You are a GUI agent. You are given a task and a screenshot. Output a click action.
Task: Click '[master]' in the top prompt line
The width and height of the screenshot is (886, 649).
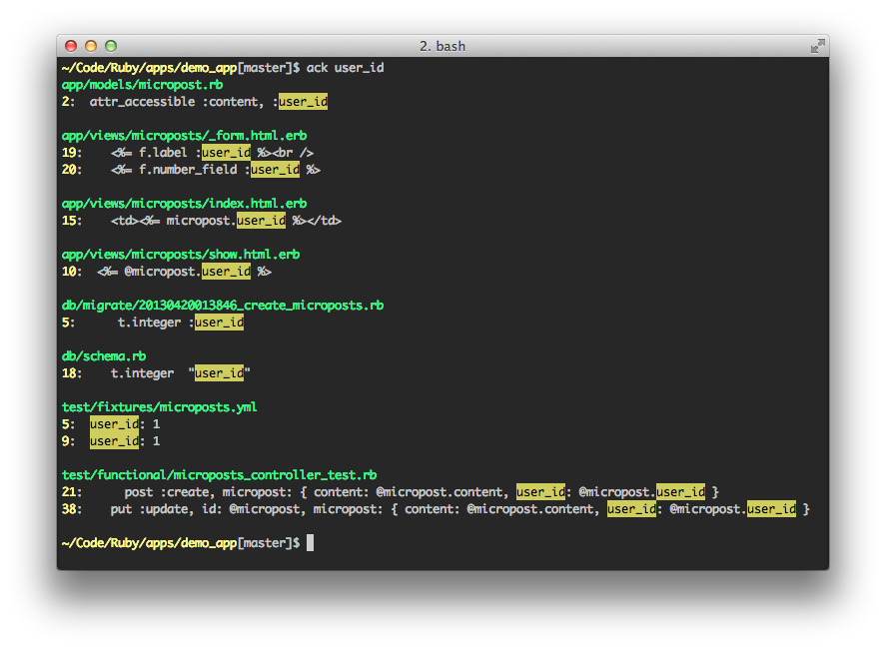pos(266,68)
